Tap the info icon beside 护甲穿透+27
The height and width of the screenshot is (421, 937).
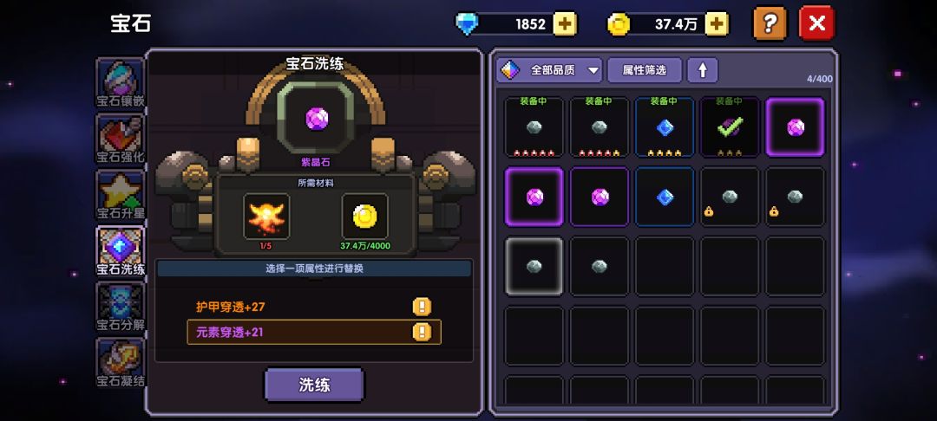[422, 308]
